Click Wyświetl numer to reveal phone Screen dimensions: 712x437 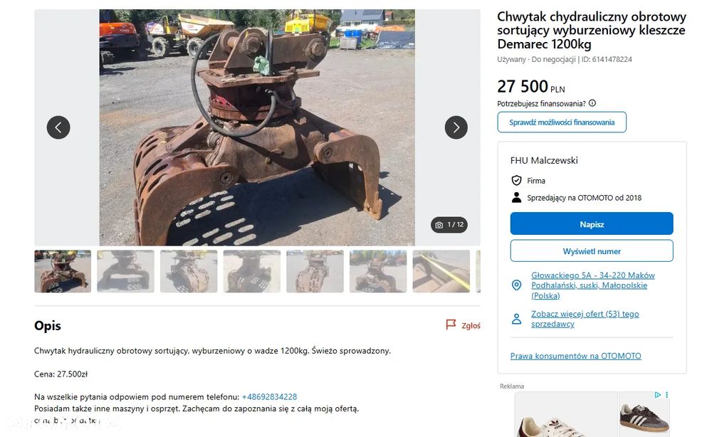coord(592,251)
